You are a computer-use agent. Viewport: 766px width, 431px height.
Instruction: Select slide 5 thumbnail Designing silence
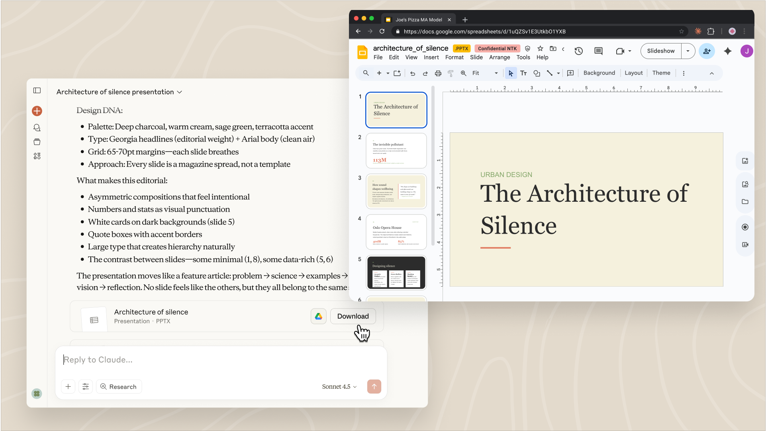point(396,273)
